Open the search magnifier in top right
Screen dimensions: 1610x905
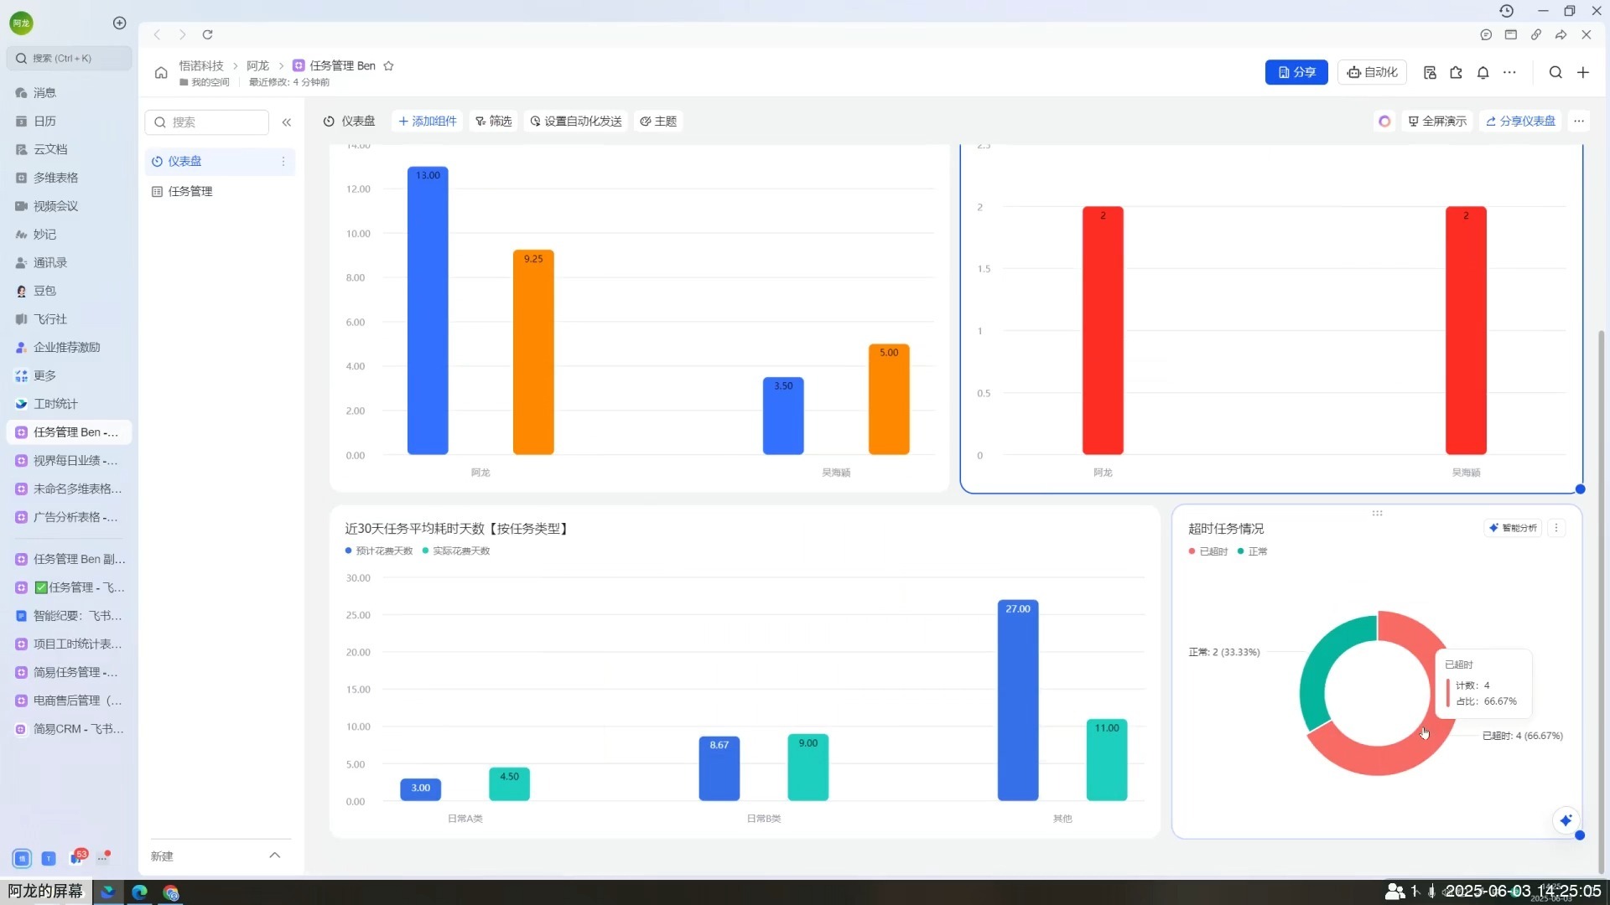pos(1555,73)
